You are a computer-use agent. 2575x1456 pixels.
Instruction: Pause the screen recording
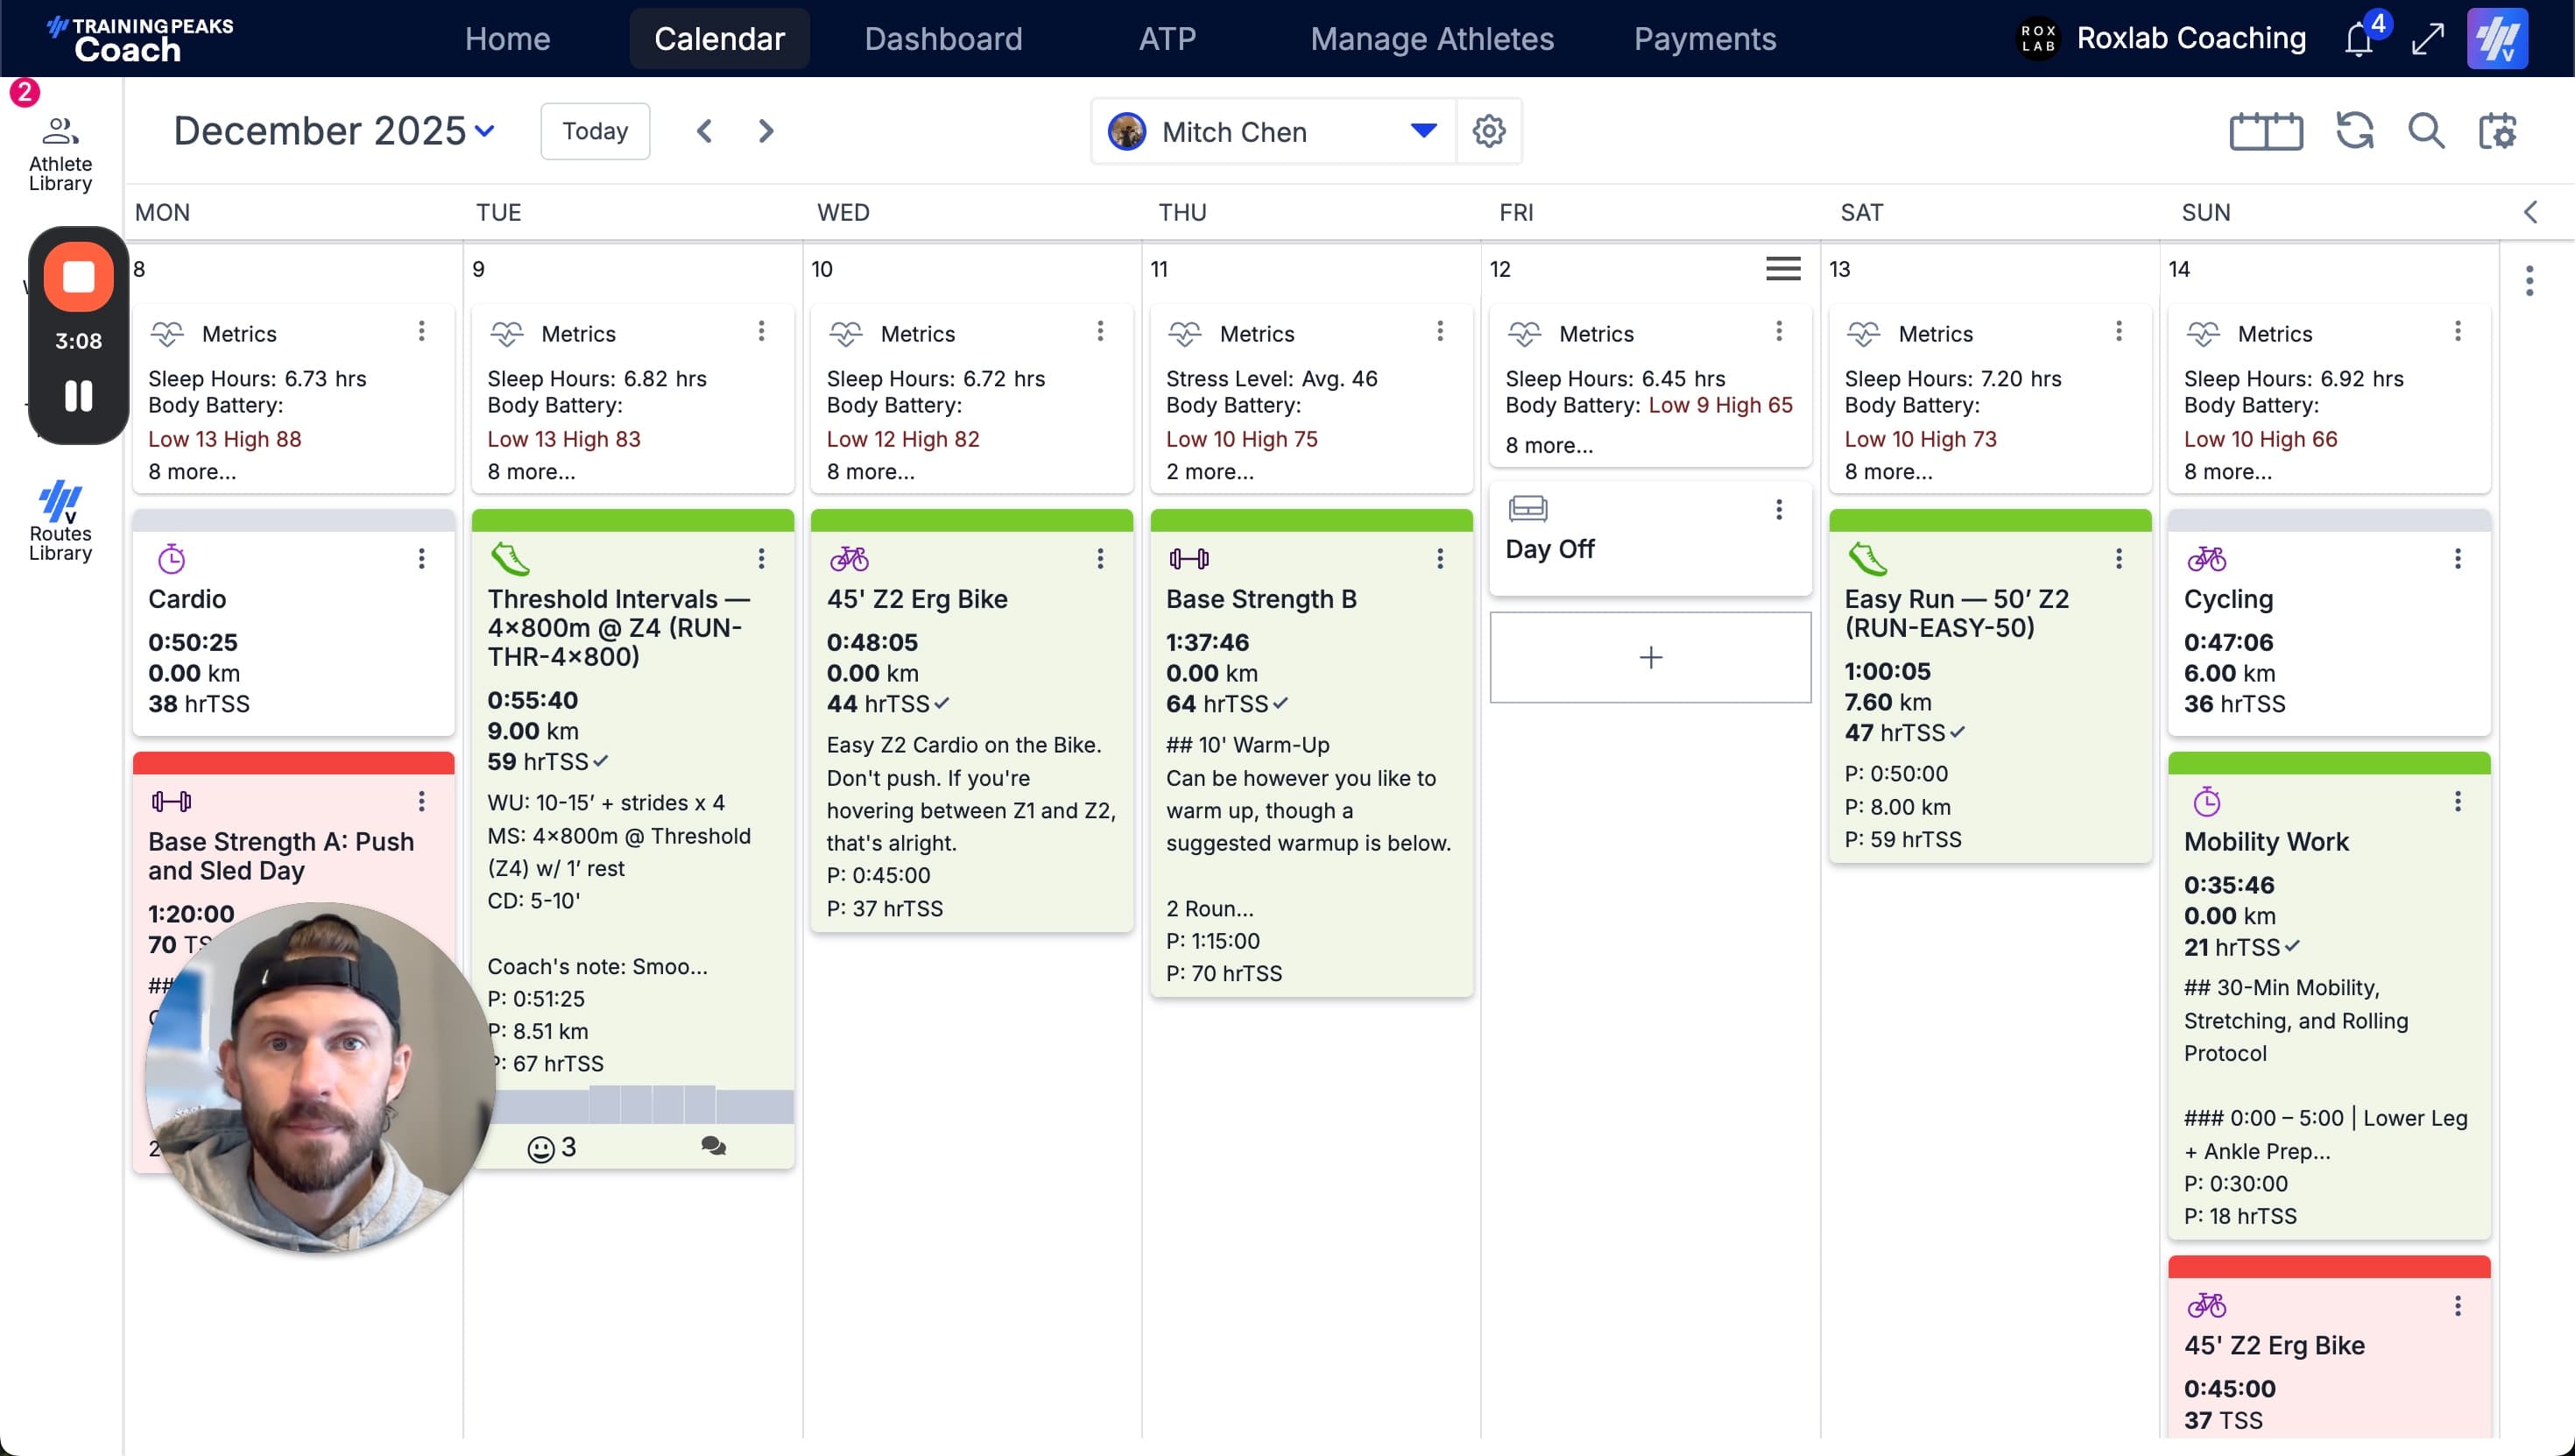(78, 396)
